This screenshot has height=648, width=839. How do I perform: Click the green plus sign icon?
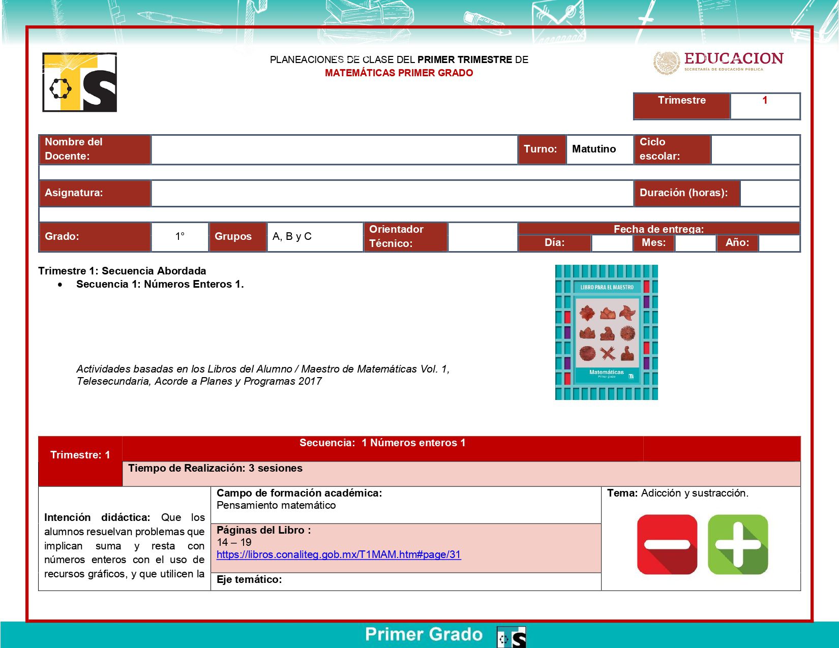tap(738, 544)
